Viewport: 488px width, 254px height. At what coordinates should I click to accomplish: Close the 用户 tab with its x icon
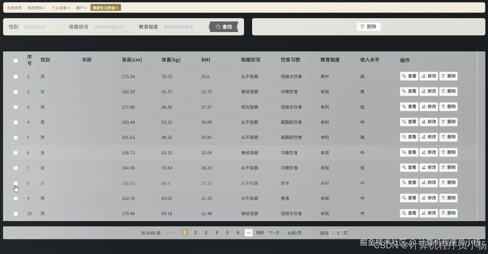pos(85,8)
